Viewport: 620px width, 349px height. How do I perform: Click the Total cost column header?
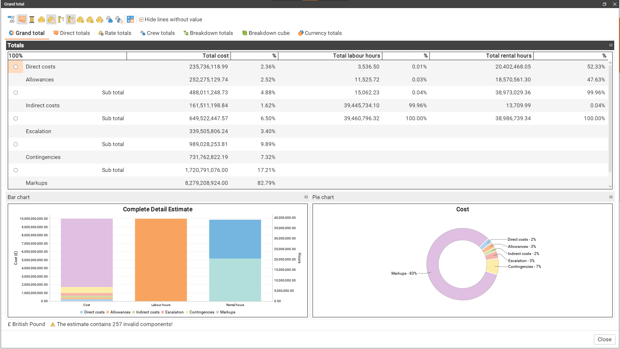point(179,56)
